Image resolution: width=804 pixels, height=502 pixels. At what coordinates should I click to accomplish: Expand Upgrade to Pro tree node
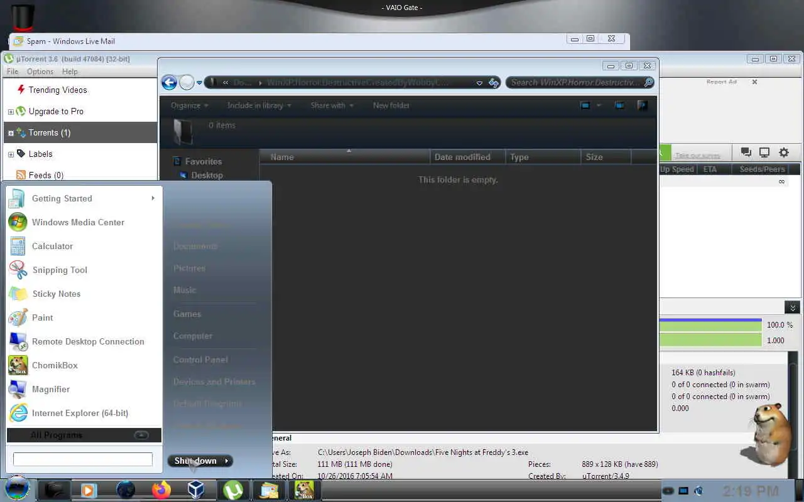[11, 112]
